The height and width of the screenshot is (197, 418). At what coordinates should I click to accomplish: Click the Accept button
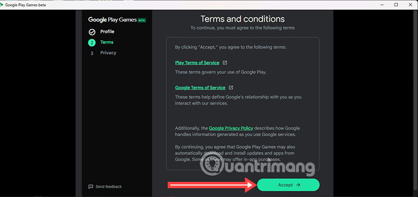[x=288, y=185]
